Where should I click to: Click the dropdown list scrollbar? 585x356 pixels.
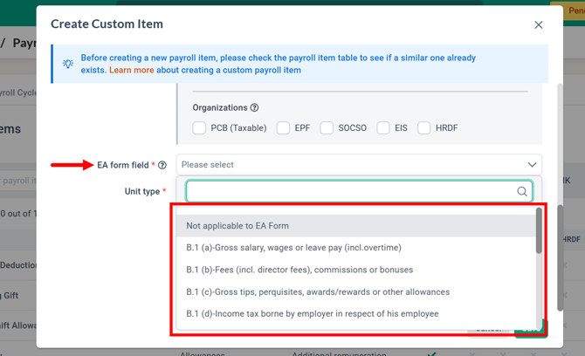539,232
